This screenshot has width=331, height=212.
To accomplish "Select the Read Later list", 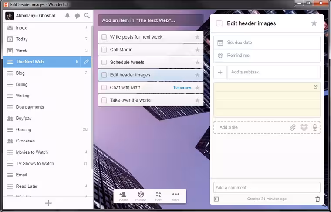I will point(47,186).
